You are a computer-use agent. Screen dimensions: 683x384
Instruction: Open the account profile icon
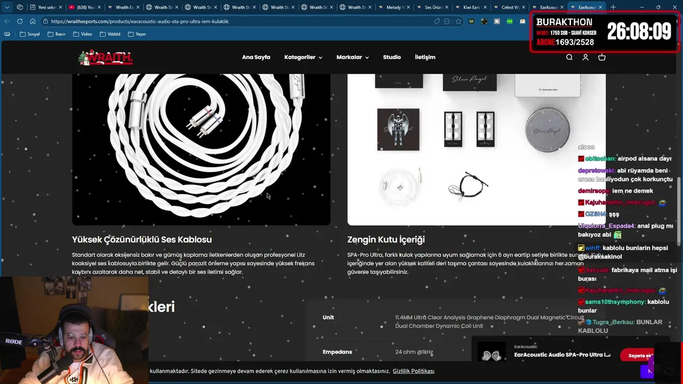click(x=585, y=57)
